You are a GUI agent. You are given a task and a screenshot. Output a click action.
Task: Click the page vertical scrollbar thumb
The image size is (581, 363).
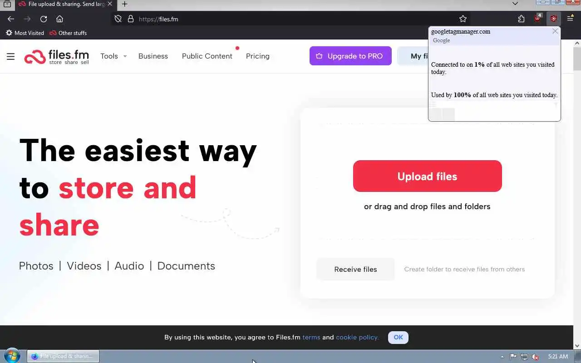click(x=577, y=59)
